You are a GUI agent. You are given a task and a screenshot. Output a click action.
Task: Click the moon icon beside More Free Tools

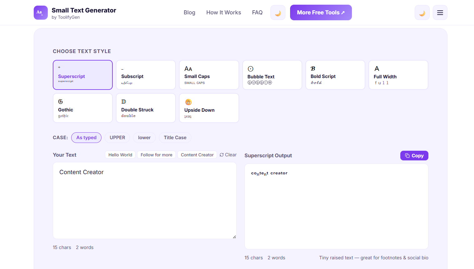(278, 12)
